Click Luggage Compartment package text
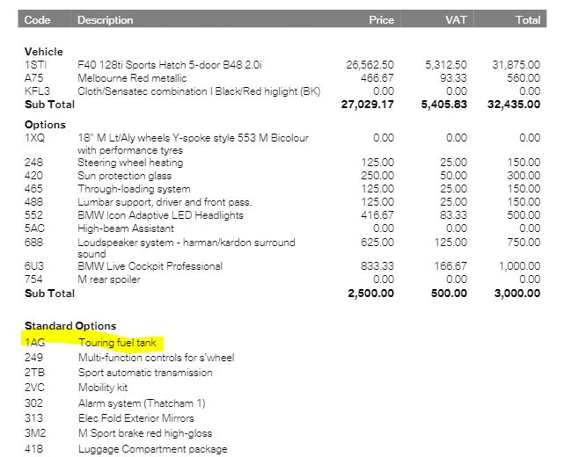This screenshot has height=457, width=571. point(152,449)
